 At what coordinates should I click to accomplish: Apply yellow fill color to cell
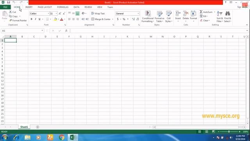tap(55, 19)
